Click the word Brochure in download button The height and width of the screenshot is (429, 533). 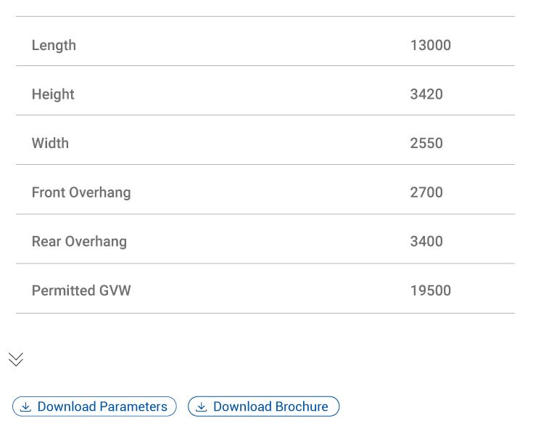[302, 406]
